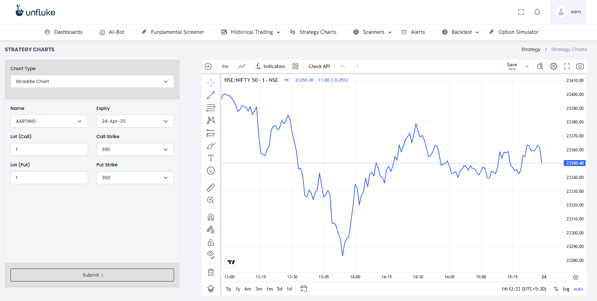Open the Scanners menu
Image resolution: width=597 pixels, height=301 pixels.
373,32
